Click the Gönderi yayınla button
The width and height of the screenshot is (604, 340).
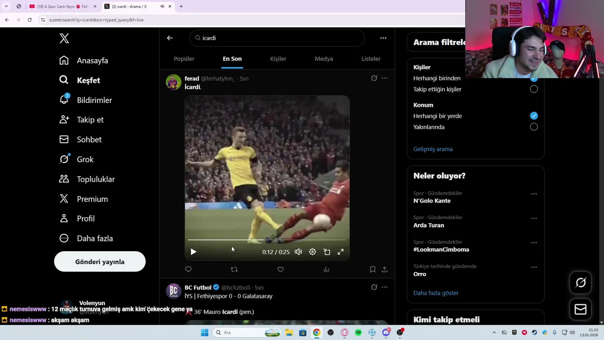100,262
